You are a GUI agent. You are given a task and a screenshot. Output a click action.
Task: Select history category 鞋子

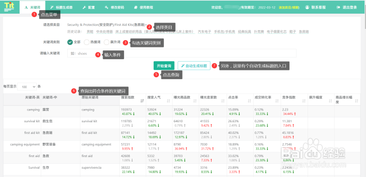tap(293, 32)
